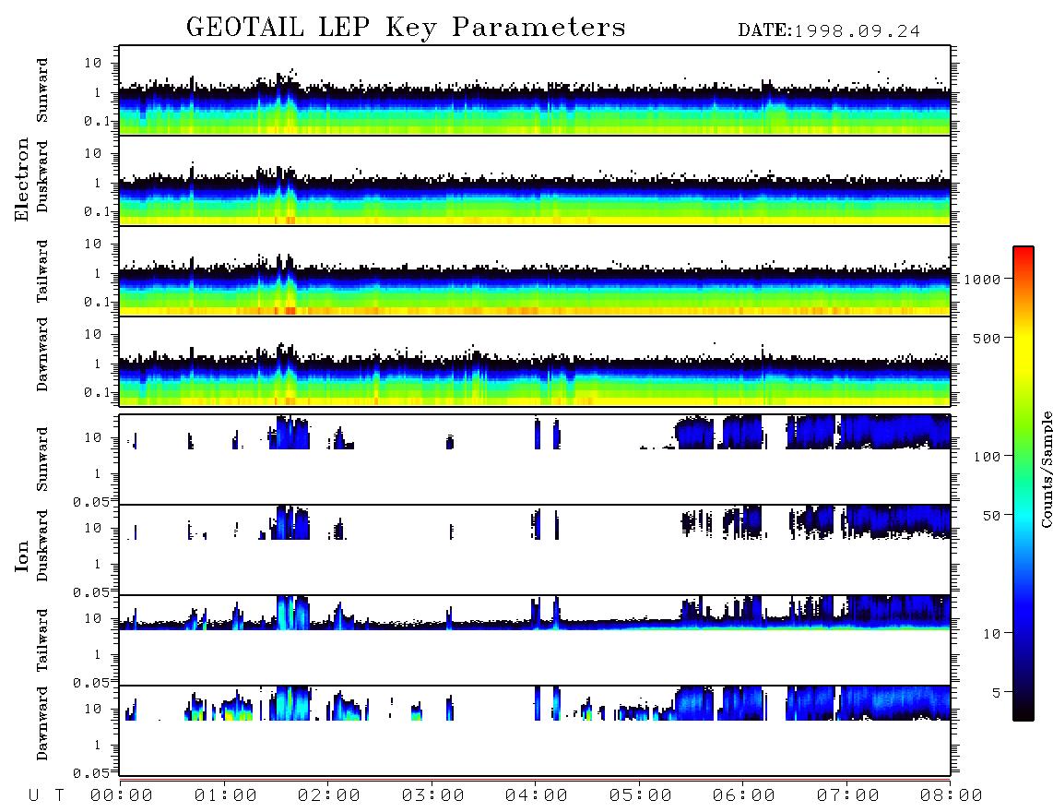The image size is (1053, 812).
Task: Click the "07:00" time tick label
Action: [848, 796]
